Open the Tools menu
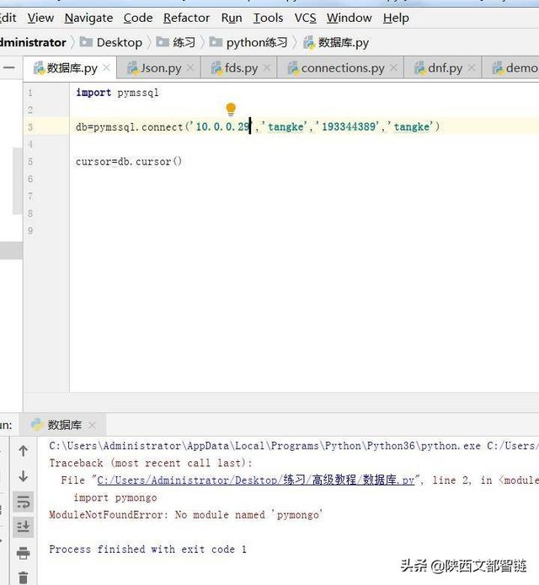The width and height of the screenshot is (539, 585). (x=268, y=18)
